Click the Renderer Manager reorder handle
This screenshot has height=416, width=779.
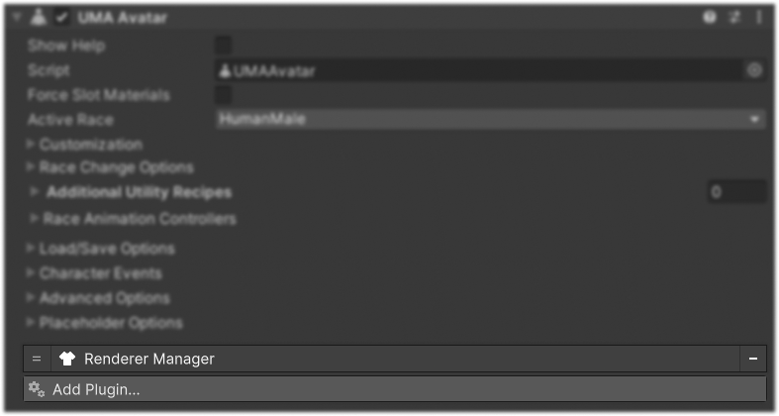click(x=37, y=359)
